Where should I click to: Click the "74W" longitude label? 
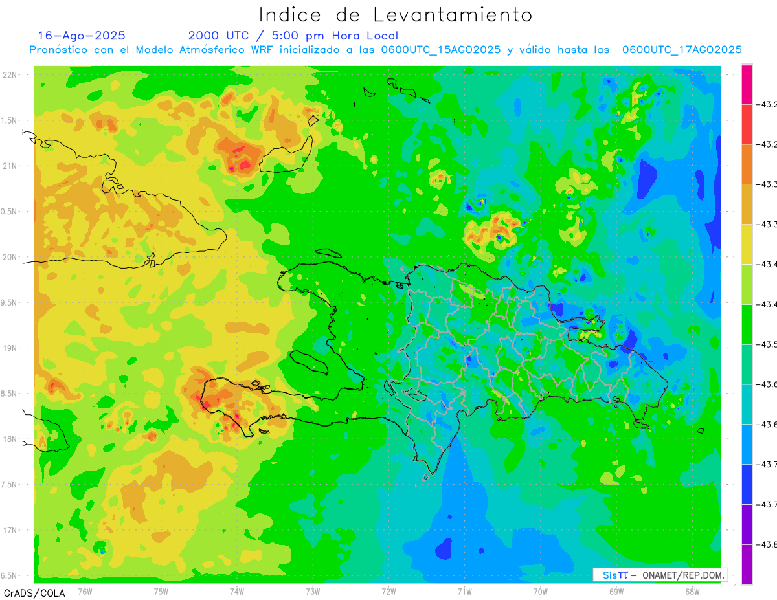click(x=237, y=591)
